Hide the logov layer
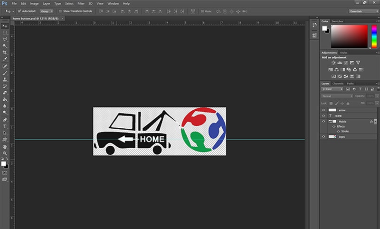 tap(323, 137)
